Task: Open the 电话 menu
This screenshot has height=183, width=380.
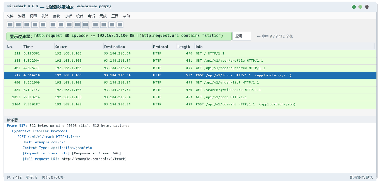Action: (x=91, y=16)
